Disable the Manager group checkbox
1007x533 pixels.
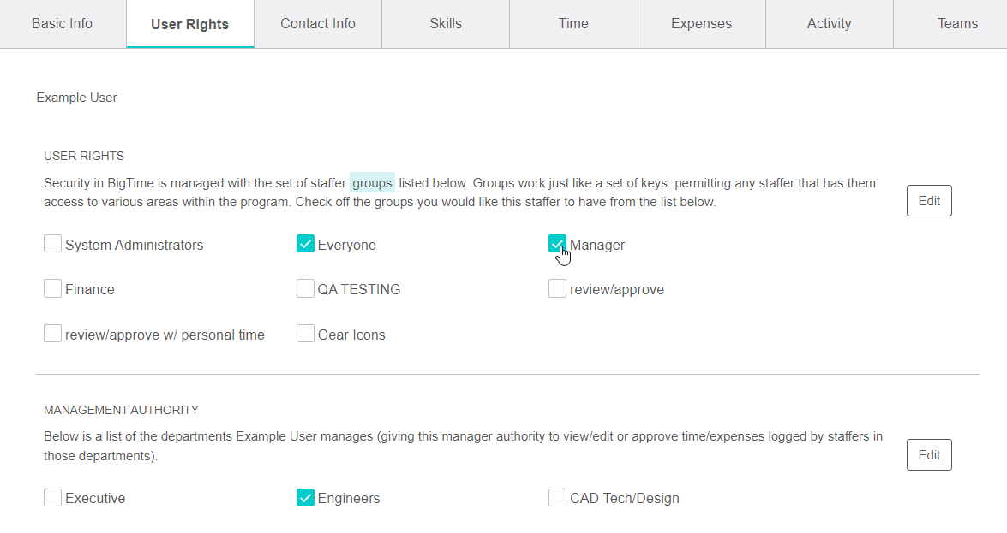coord(557,244)
